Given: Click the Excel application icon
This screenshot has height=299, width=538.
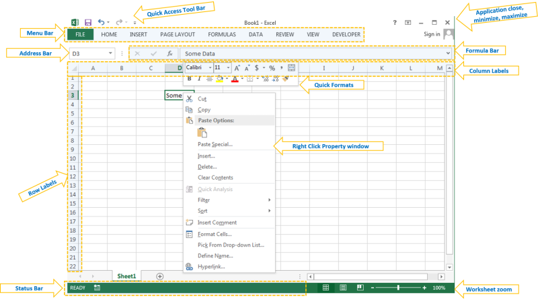Looking at the screenshot, I should pyautogui.click(x=75, y=23).
